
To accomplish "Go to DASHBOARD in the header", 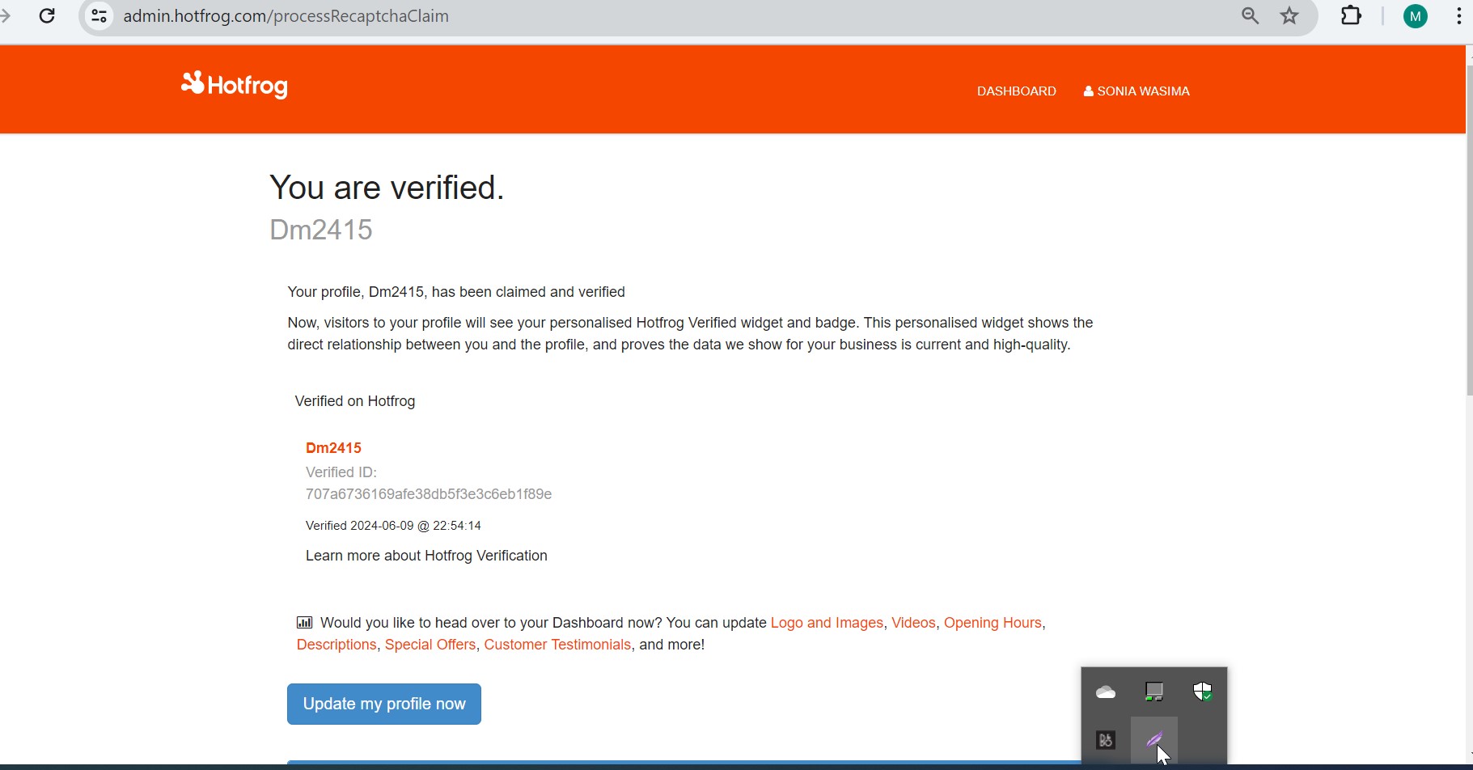I will coord(1016,91).
